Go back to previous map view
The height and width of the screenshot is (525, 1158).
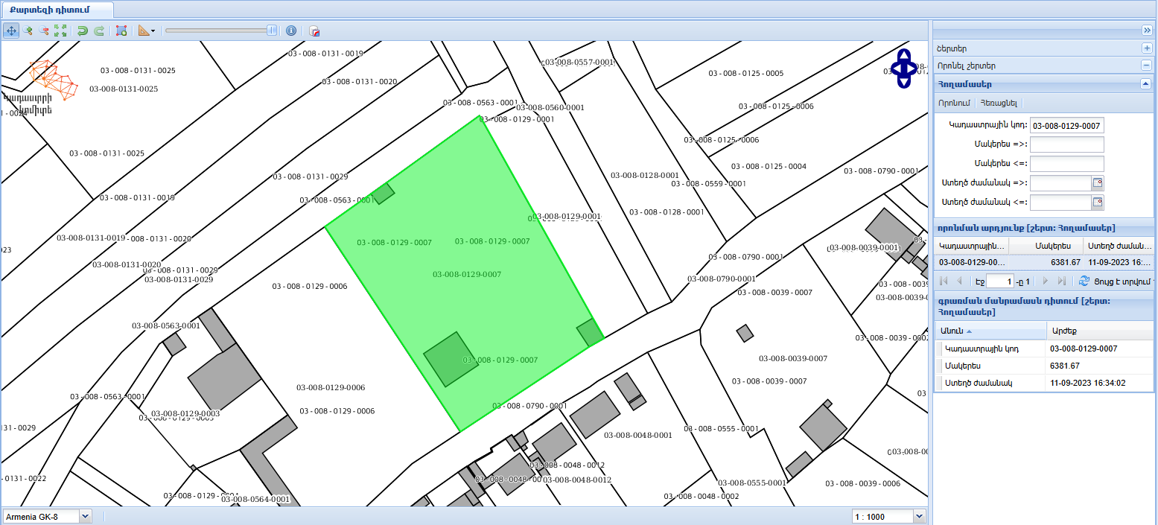pos(83,31)
